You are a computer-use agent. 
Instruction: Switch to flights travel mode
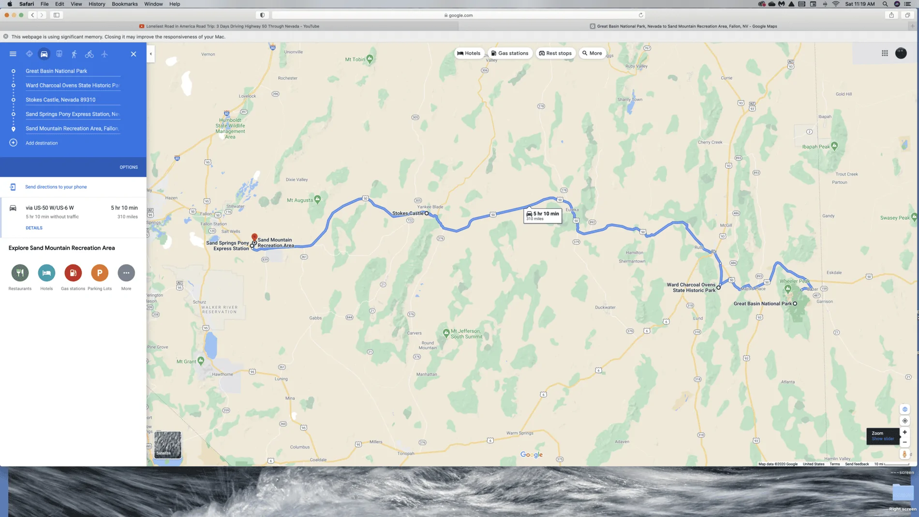(x=104, y=54)
